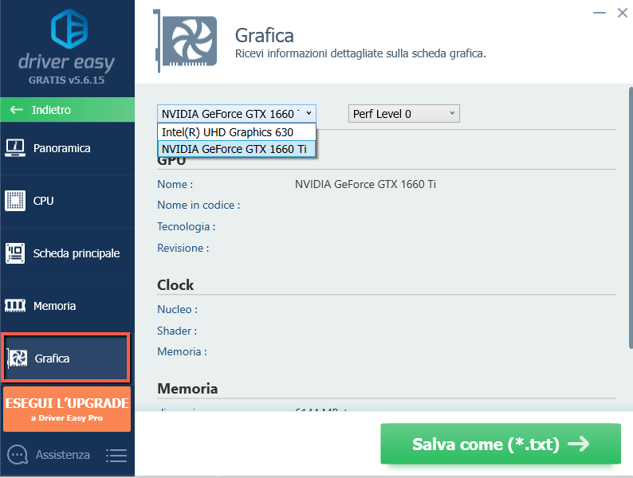Open the Scheda principale section
Screen dimensions: 633x478
click(x=68, y=253)
